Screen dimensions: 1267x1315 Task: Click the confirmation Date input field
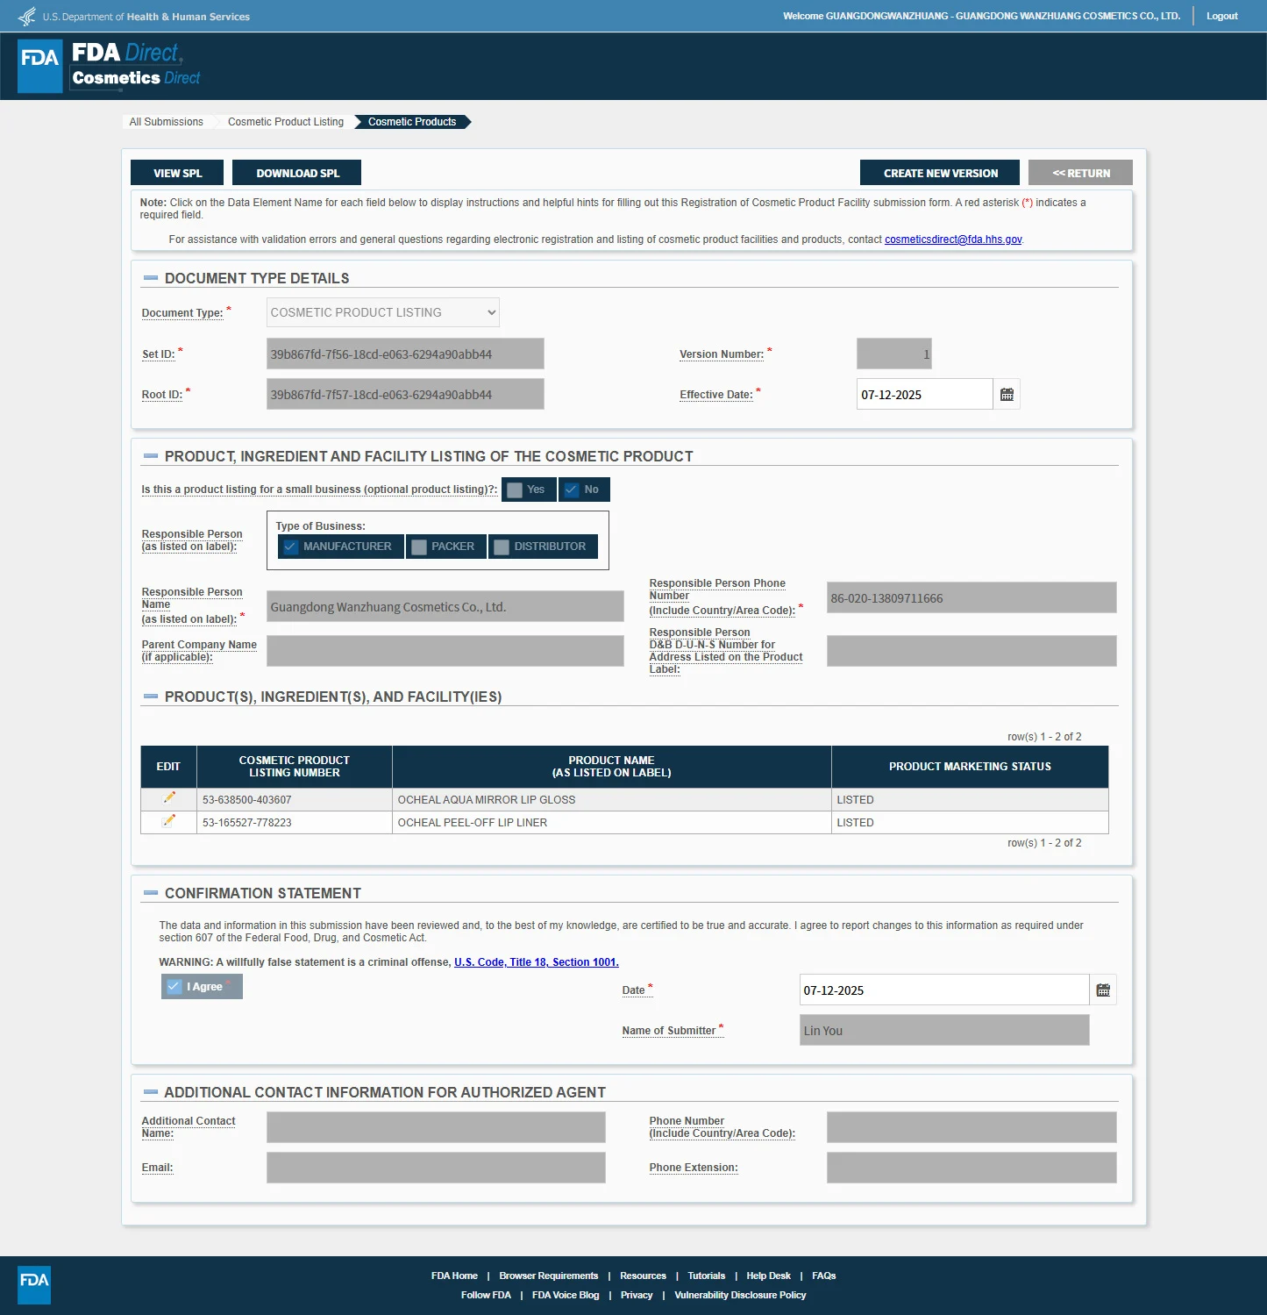click(944, 990)
